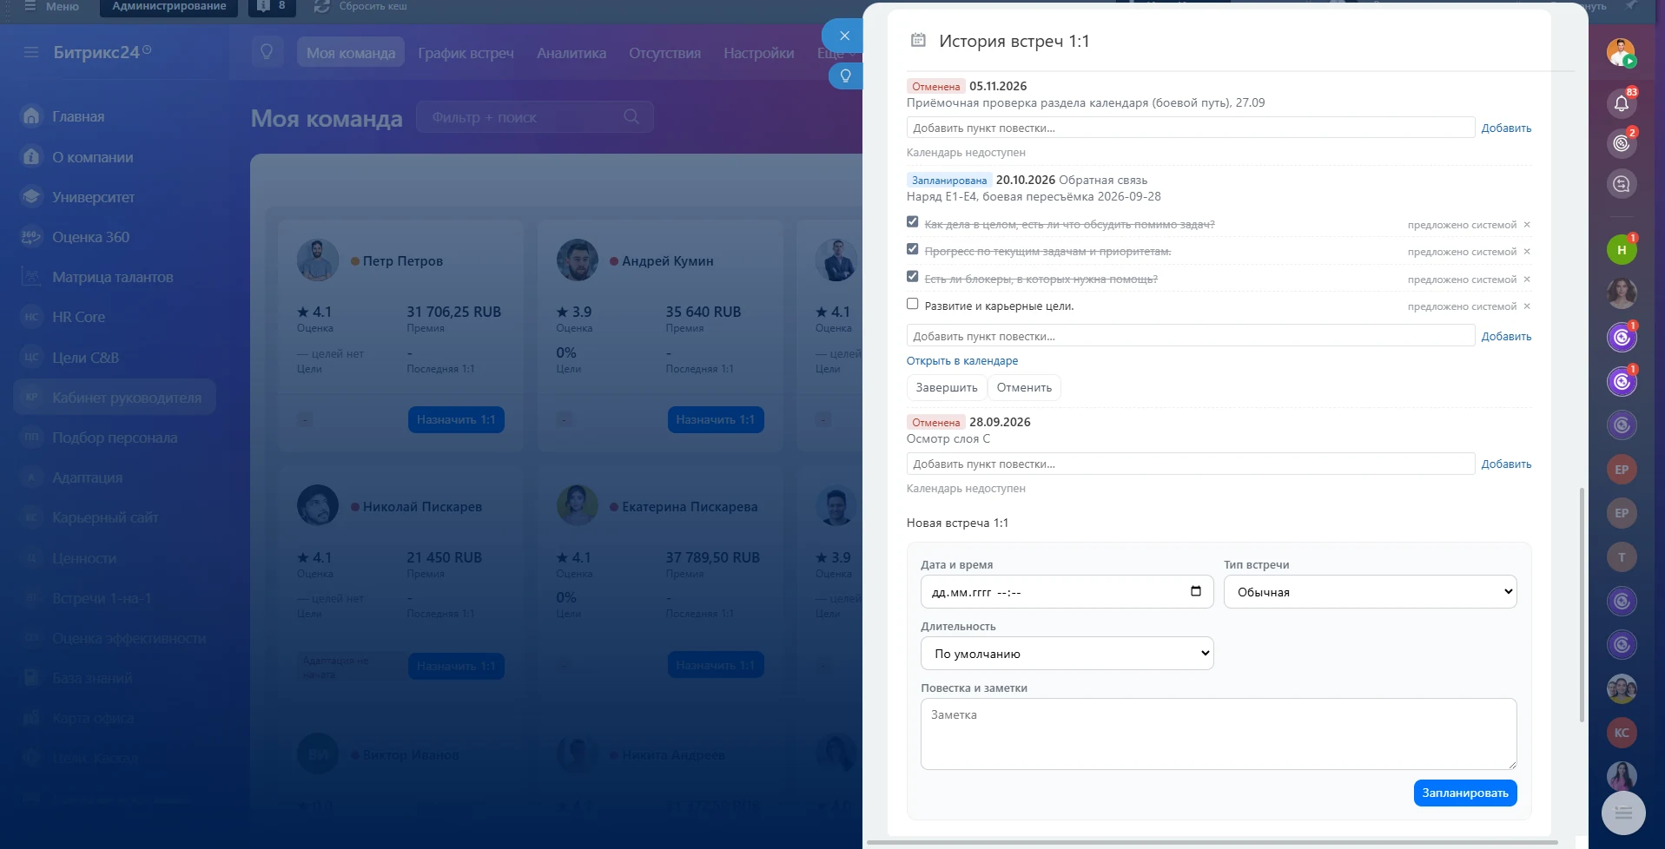Click the Администрирование button in top bar

click(x=168, y=6)
